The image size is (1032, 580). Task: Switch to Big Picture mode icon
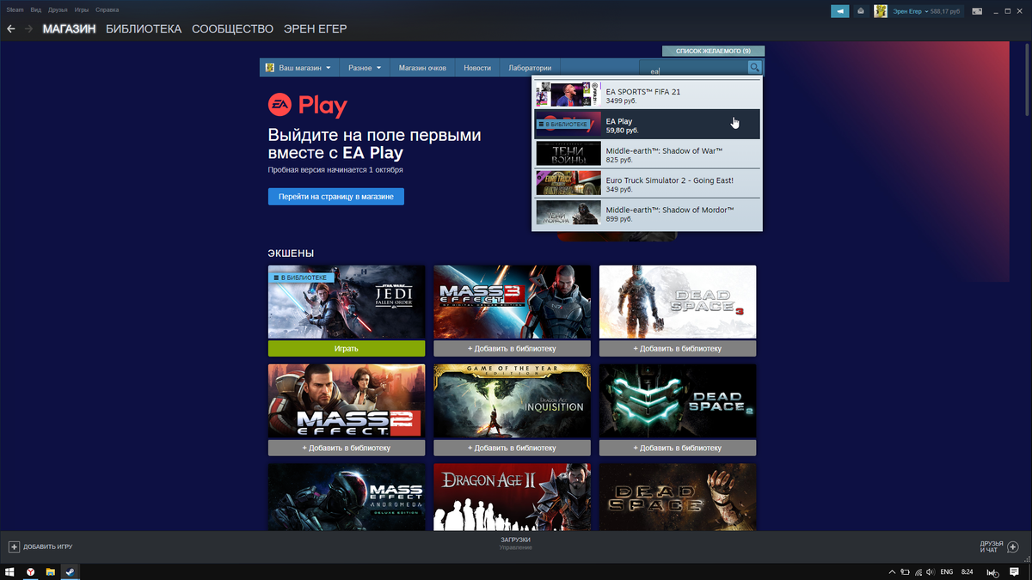click(x=977, y=11)
